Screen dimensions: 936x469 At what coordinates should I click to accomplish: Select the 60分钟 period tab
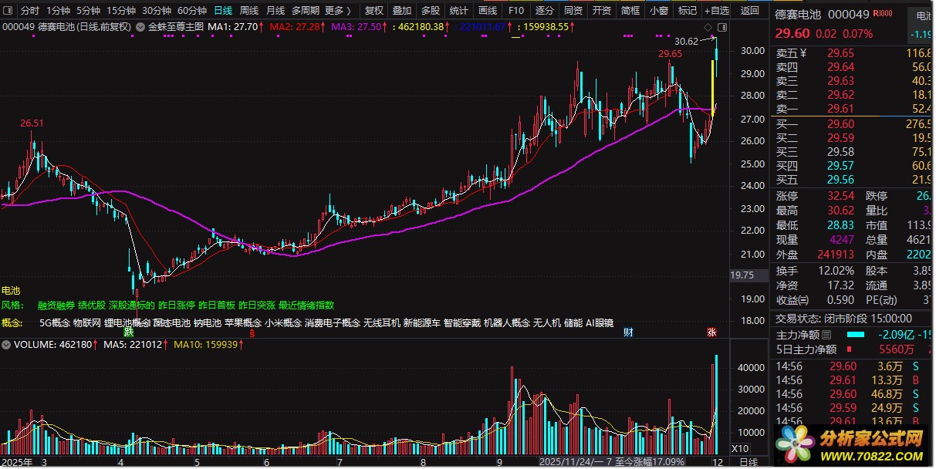pyautogui.click(x=192, y=11)
